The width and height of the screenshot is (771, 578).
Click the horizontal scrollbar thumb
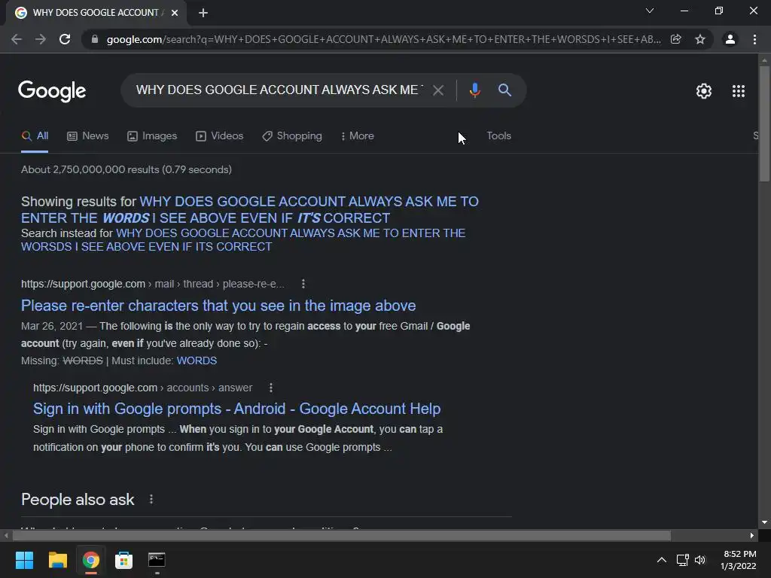point(341,535)
